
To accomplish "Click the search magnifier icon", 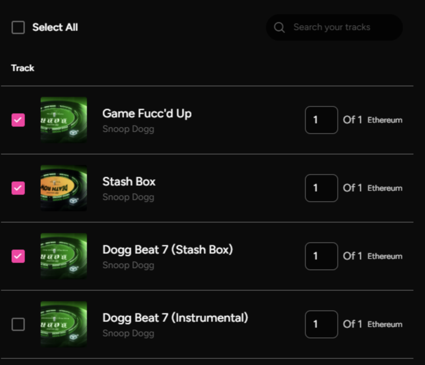I will (279, 27).
